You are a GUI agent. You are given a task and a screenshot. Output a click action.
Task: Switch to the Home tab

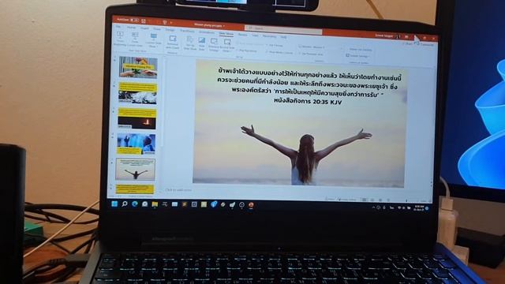point(131,28)
